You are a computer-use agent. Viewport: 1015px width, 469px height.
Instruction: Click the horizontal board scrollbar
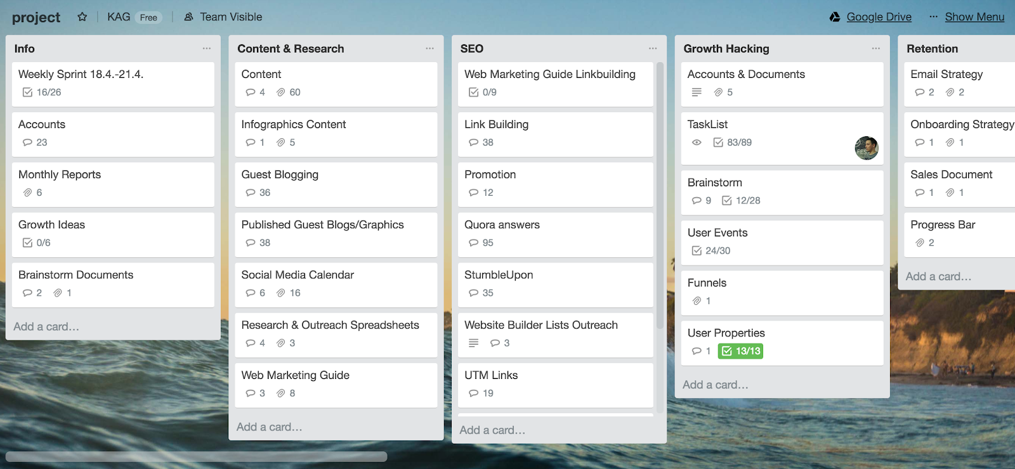click(x=197, y=456)
